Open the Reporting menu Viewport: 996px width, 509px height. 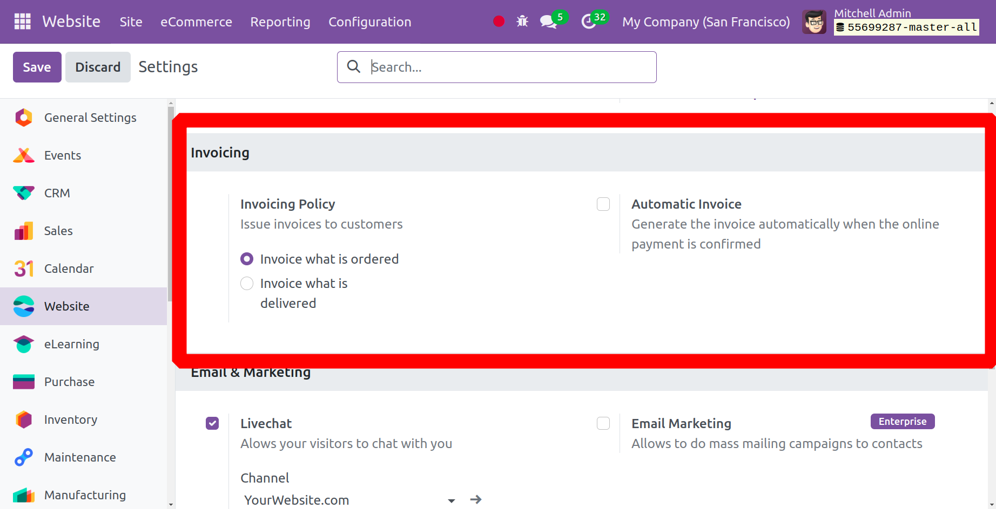coord(280,22)
